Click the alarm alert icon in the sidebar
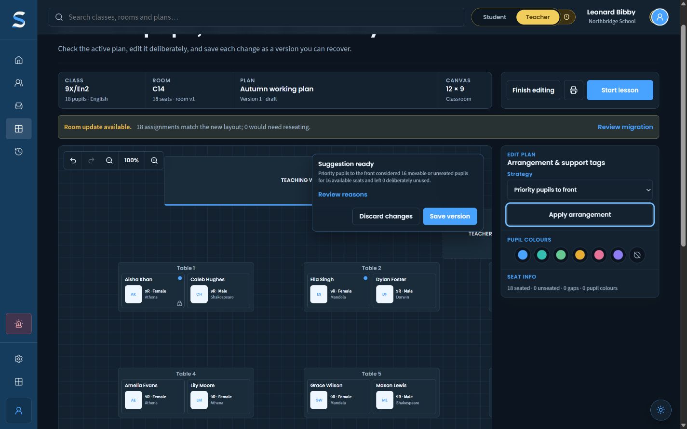Screen dimensions: 687x429 point(18,324)
